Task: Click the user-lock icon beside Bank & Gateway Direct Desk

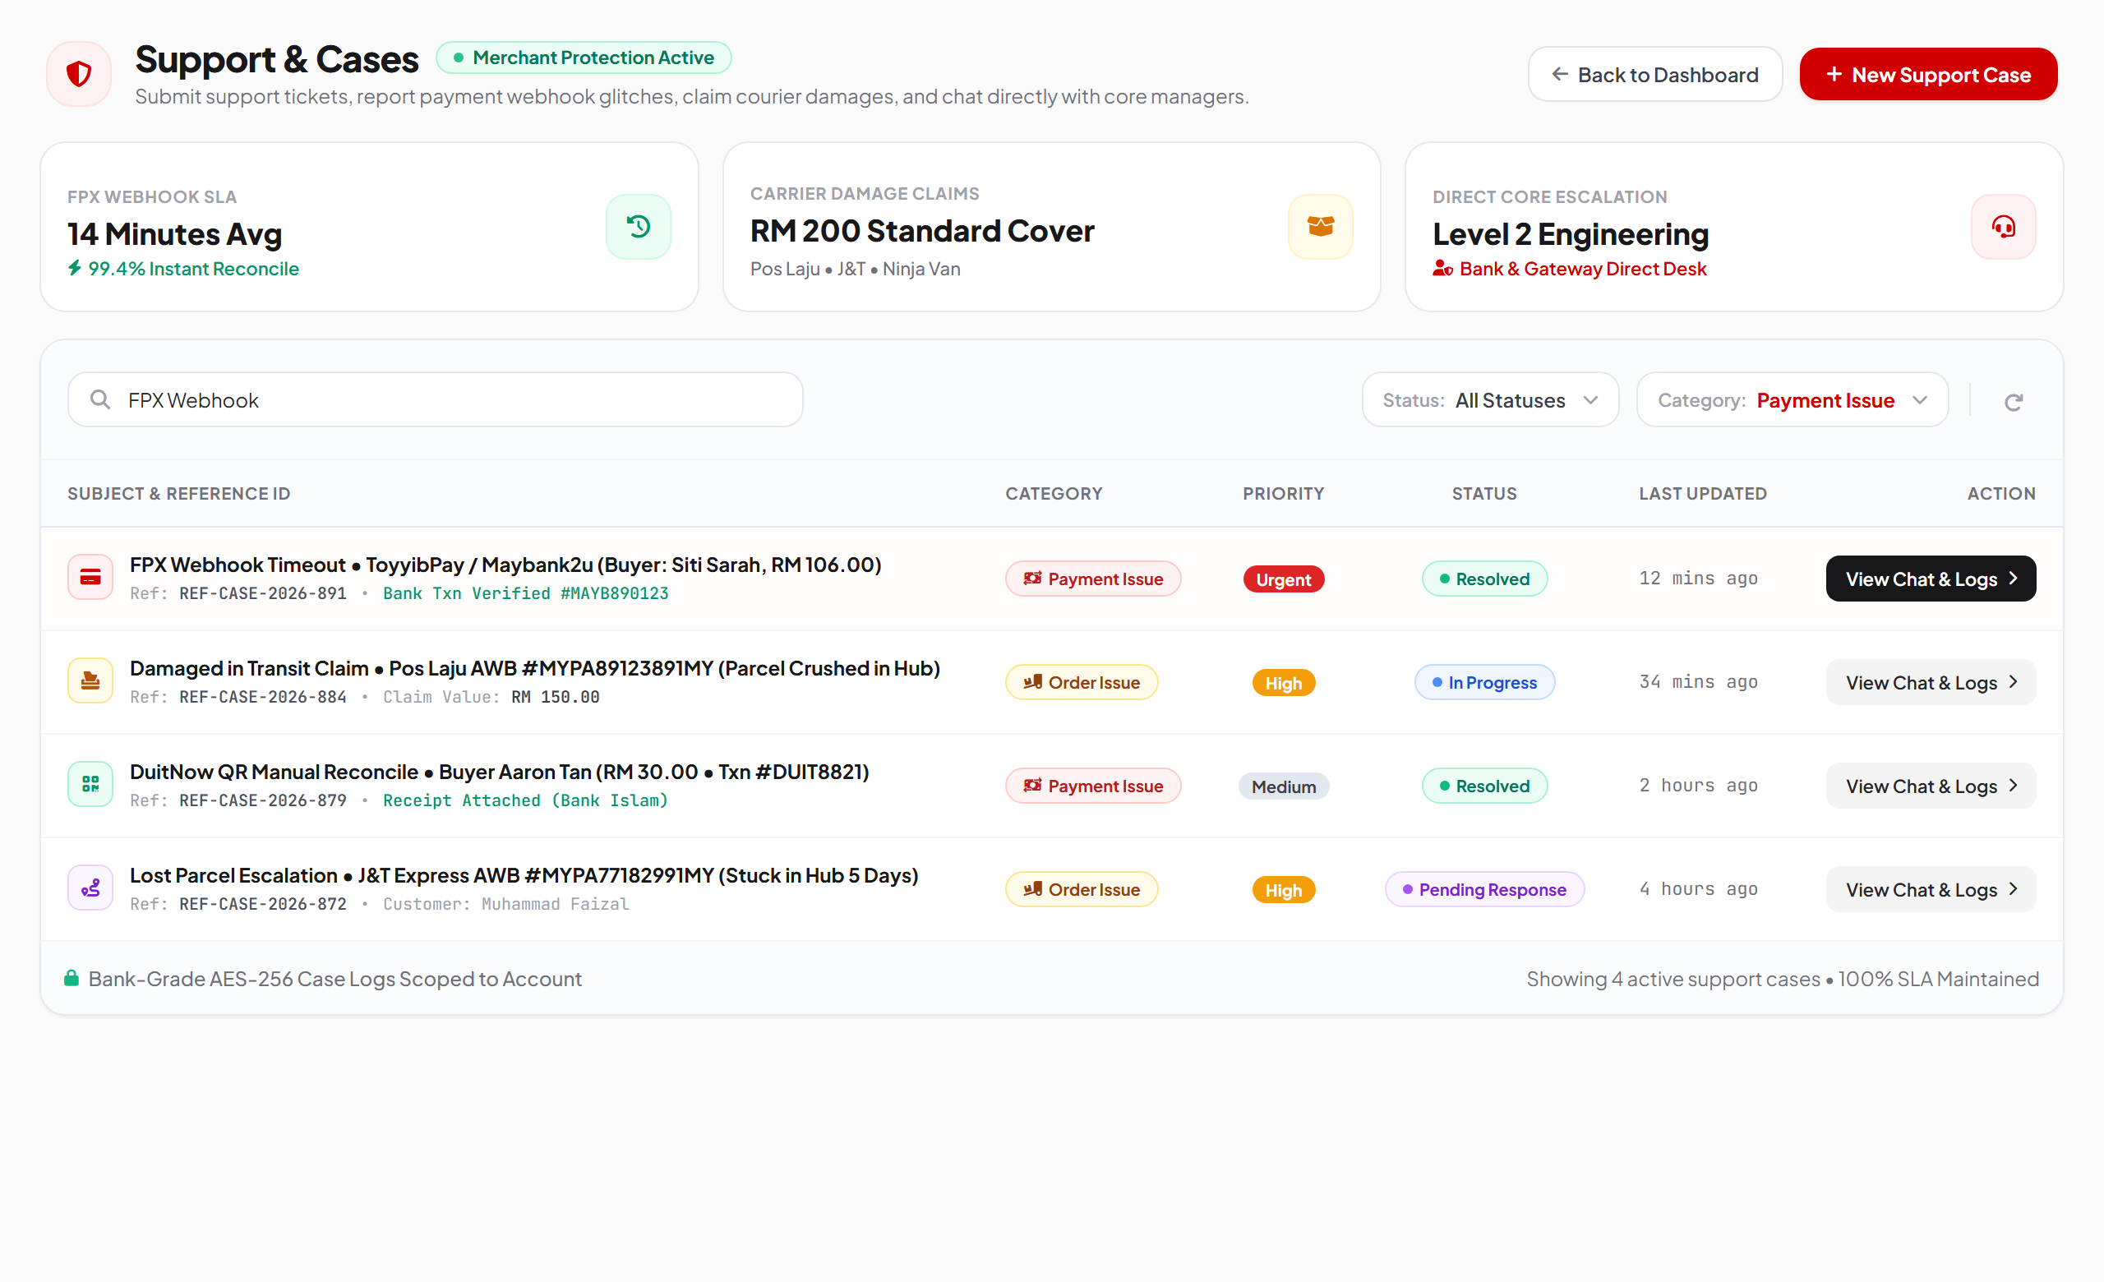Action: [1442, 268]
